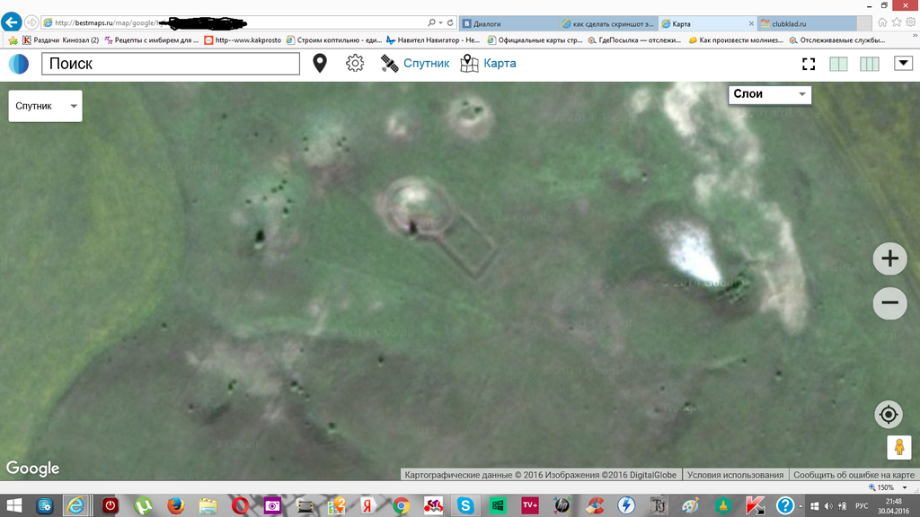Open the Спутник map type dropdown
Image resolution: width=920 pixels, height=517 pixels.
45,106
